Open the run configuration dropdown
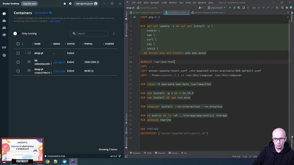This screenshot has width=294, height=165. coord(216,8)
